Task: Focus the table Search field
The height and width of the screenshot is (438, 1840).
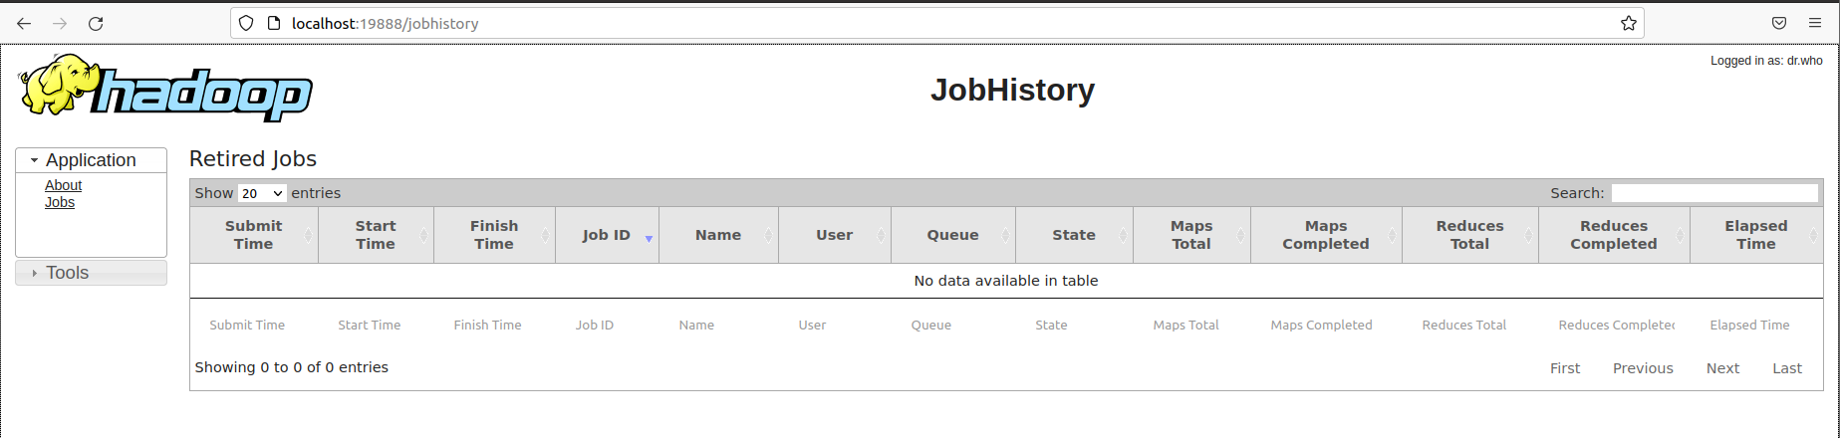Action: (1714, 193)
